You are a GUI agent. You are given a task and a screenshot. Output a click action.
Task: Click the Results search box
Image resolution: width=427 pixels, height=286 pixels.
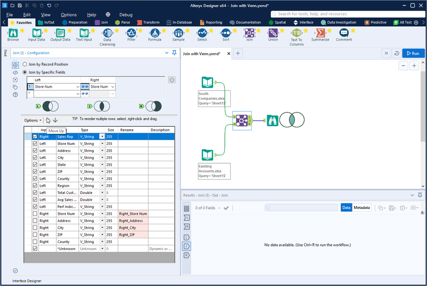[301, 208]
